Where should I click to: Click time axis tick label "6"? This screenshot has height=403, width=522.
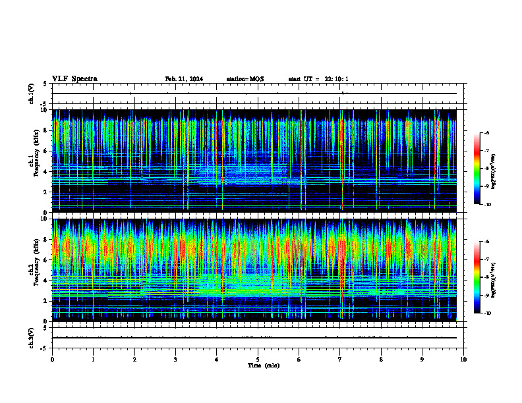[x=299, y=360]
